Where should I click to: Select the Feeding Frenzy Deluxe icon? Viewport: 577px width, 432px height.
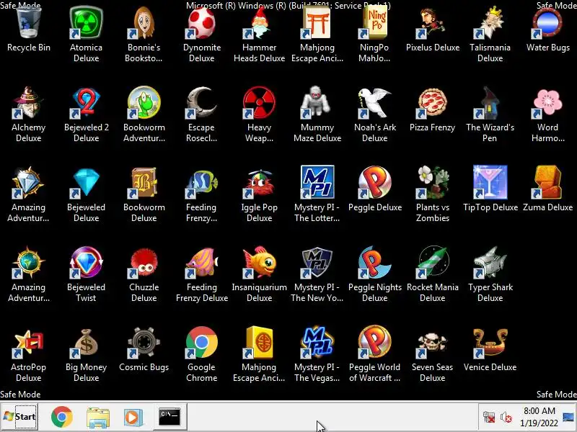[x=201, y=263]
